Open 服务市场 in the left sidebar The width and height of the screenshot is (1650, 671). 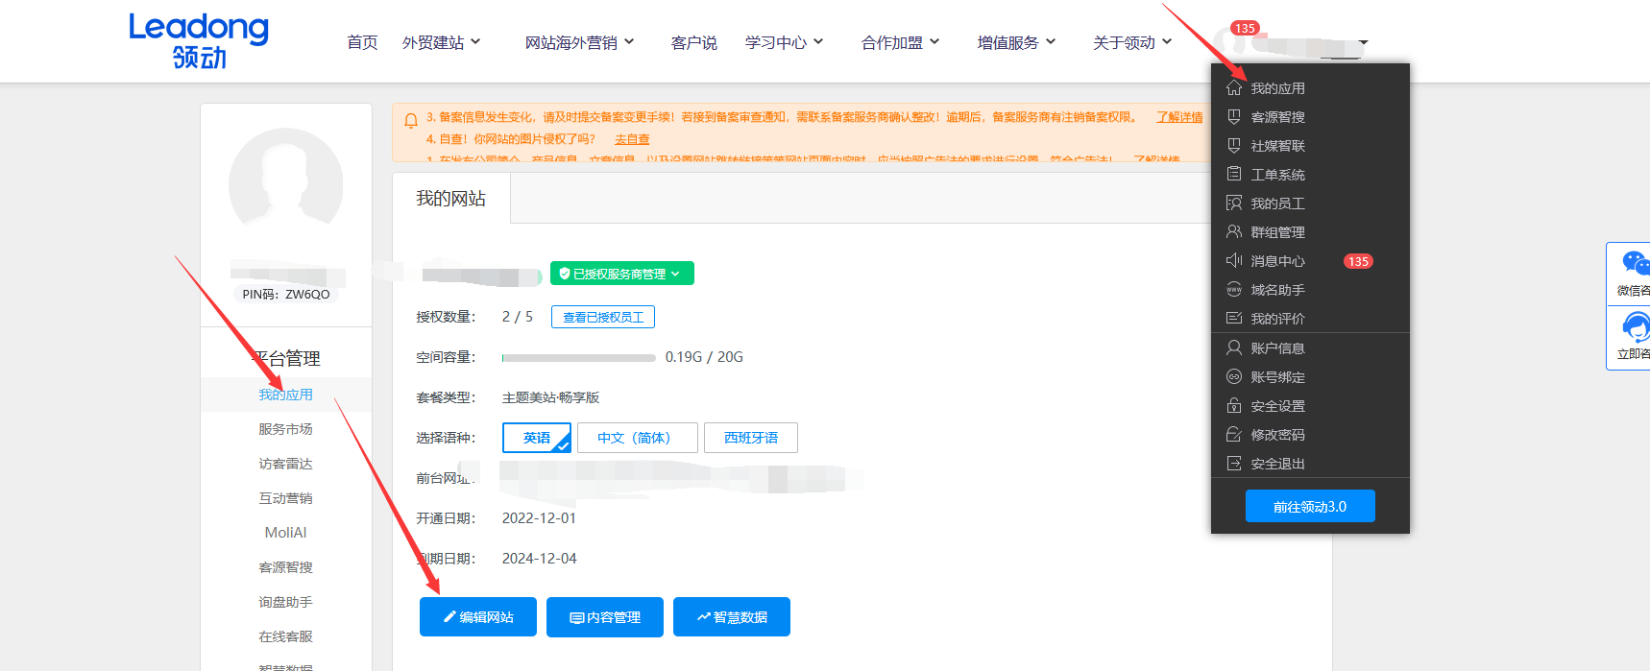(x=286, y=429)
